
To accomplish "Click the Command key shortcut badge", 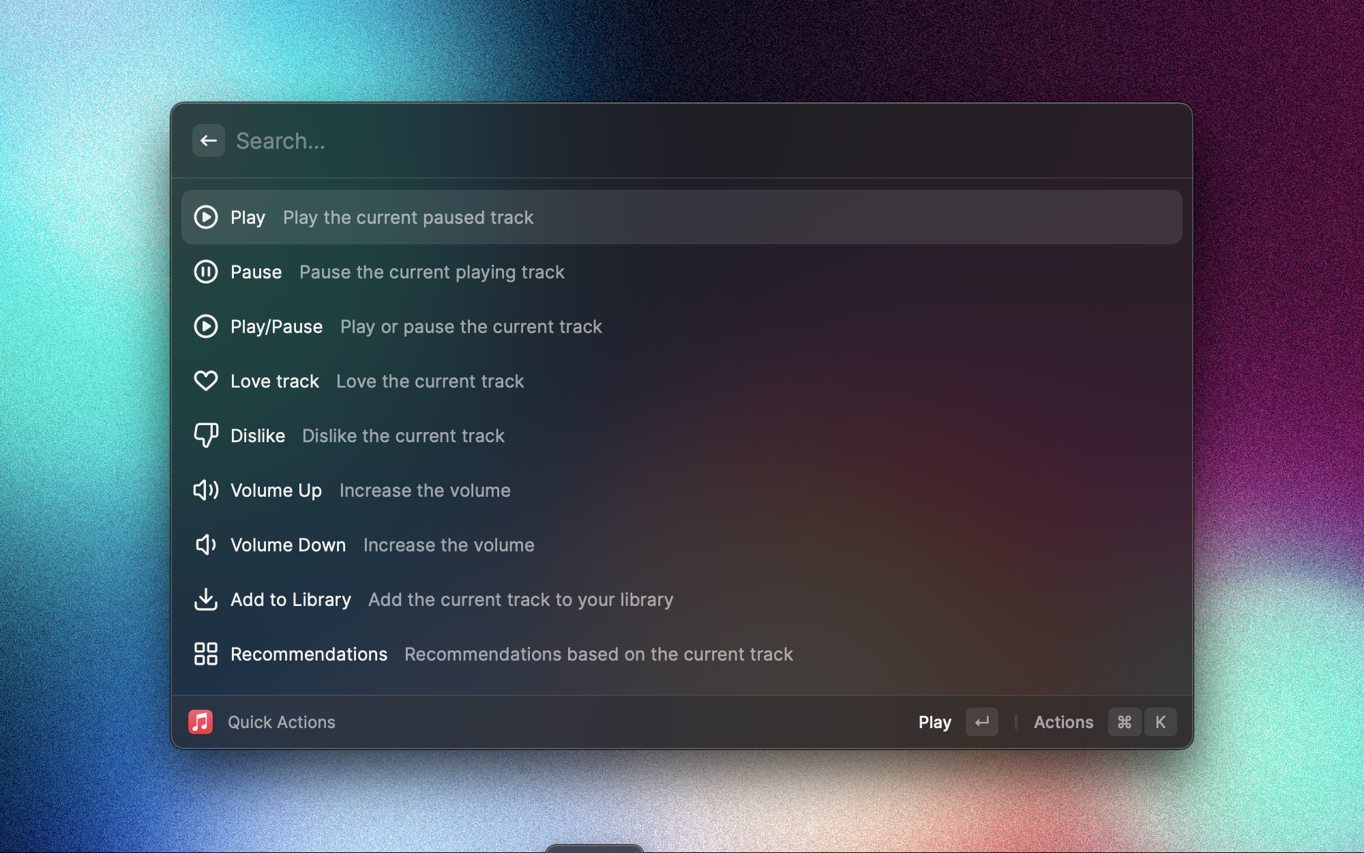I will 1125,722.
